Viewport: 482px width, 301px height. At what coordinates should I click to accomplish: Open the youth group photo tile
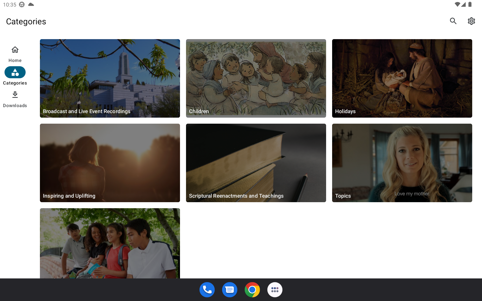110,243
